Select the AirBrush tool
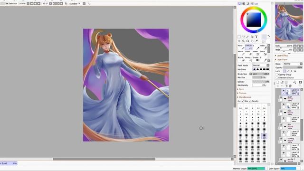The height and width of the screenshot is (171, 304). pos(248,47)
